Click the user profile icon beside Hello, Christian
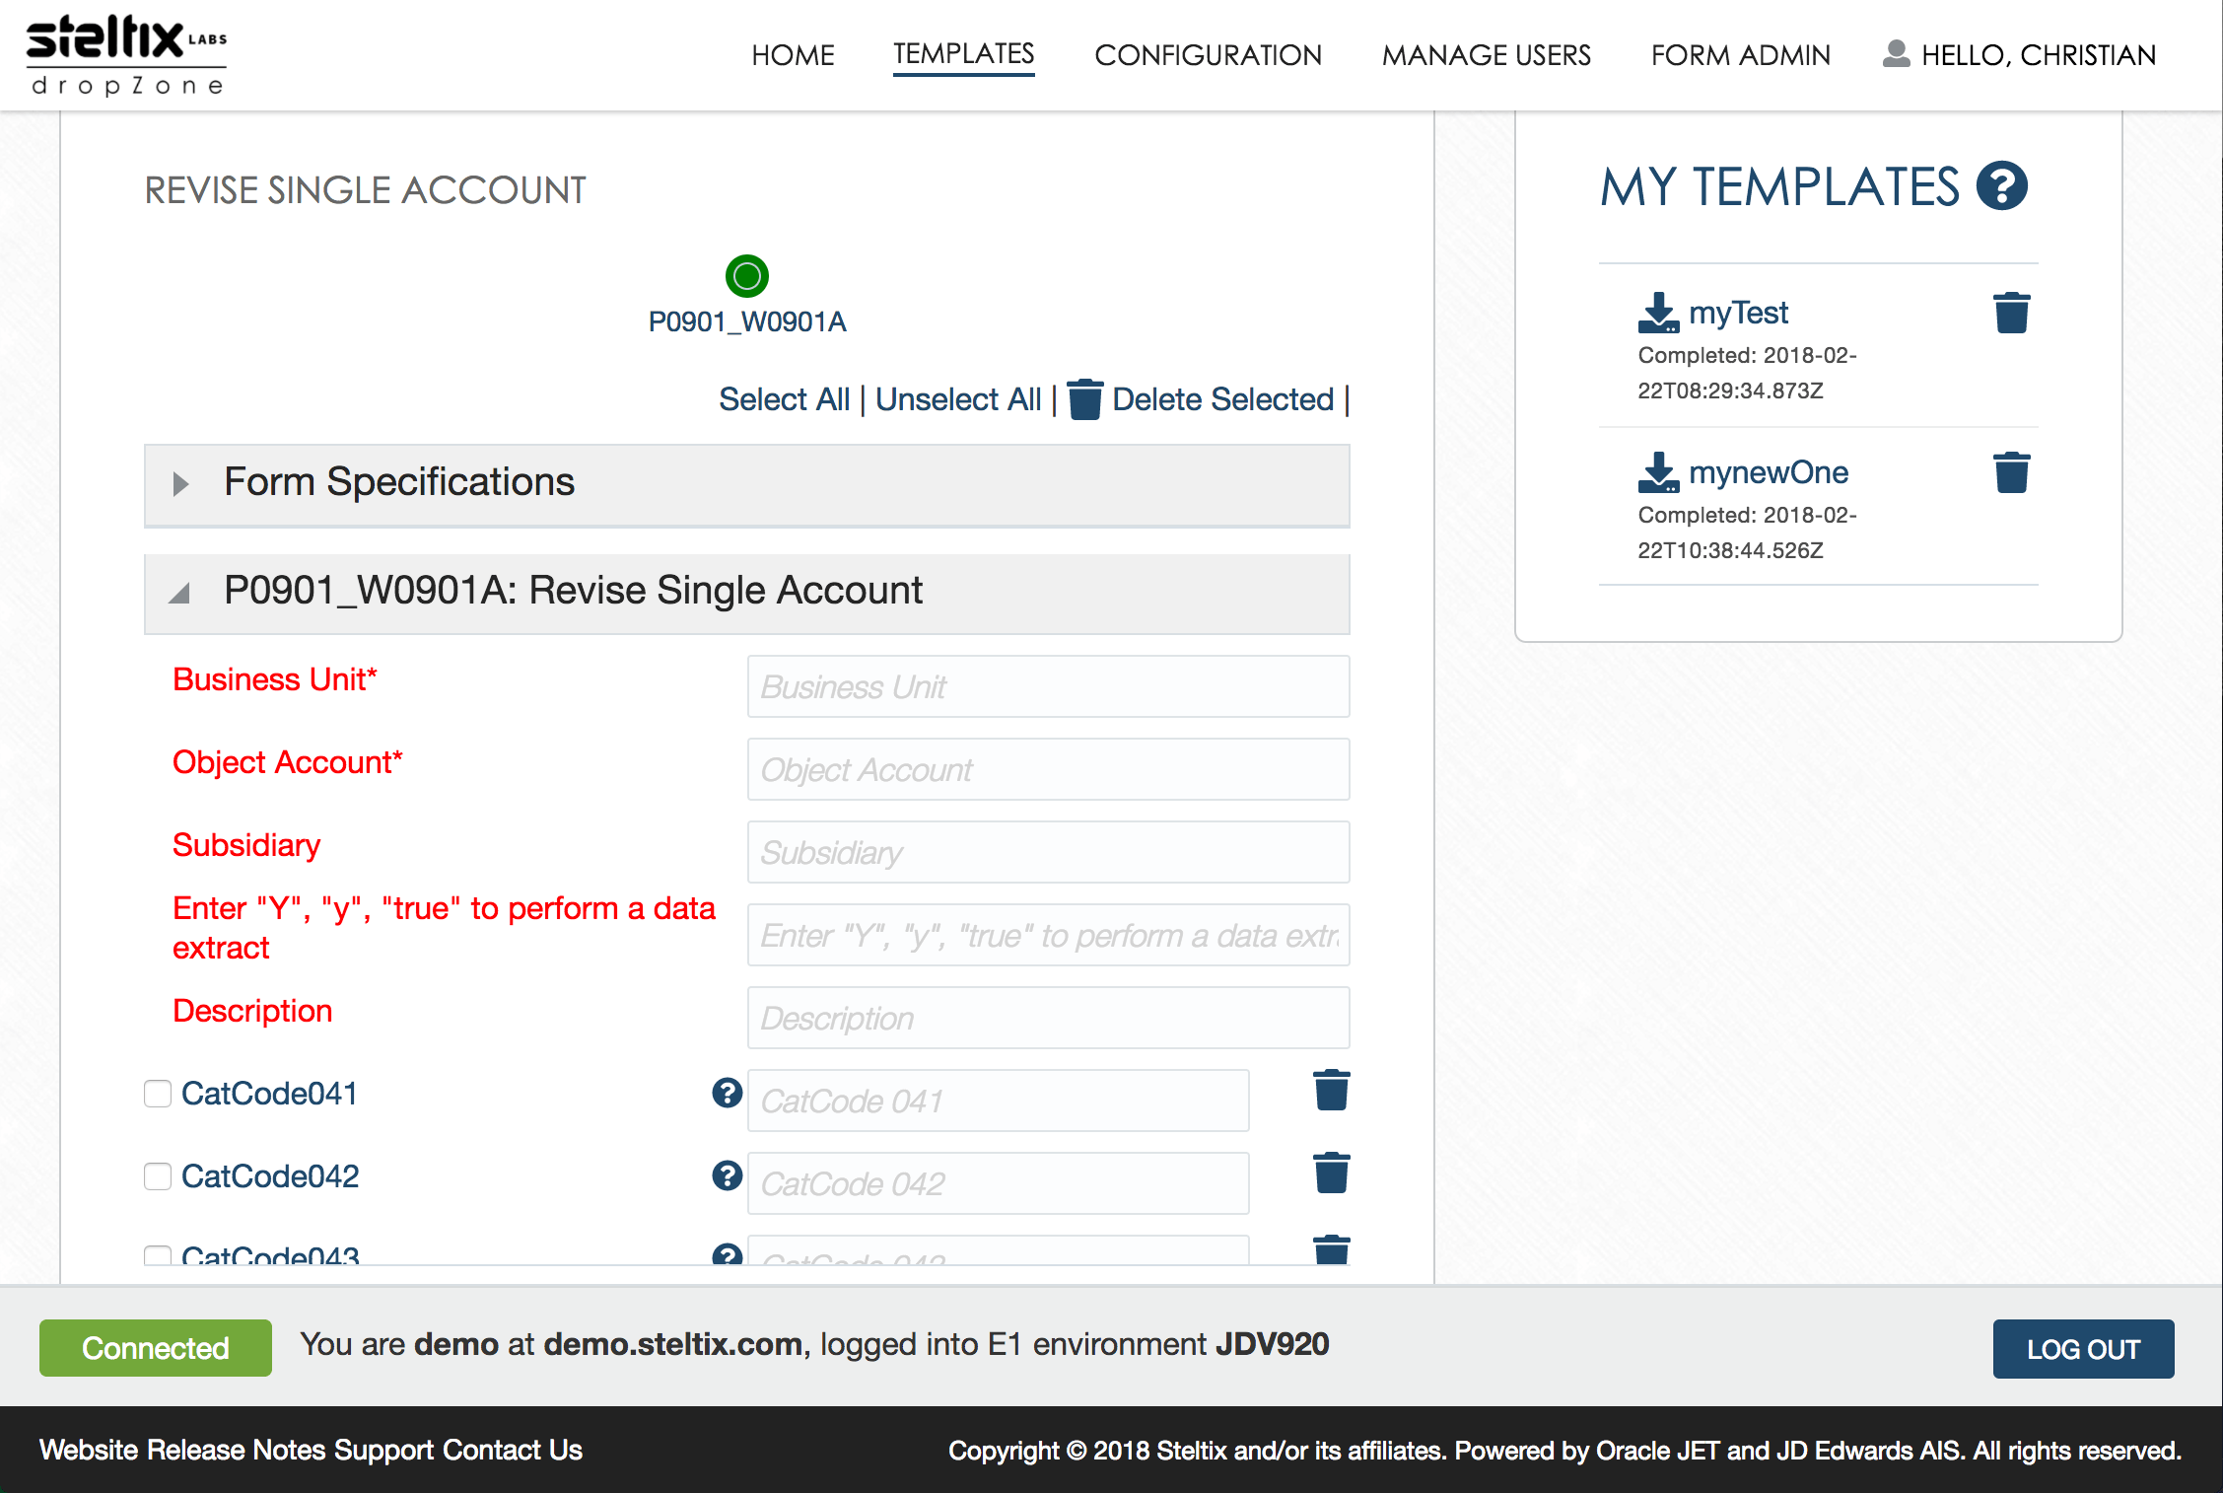This screenshot has width=2223, height=1493. pyautogui.click(x=1895, y=54)
